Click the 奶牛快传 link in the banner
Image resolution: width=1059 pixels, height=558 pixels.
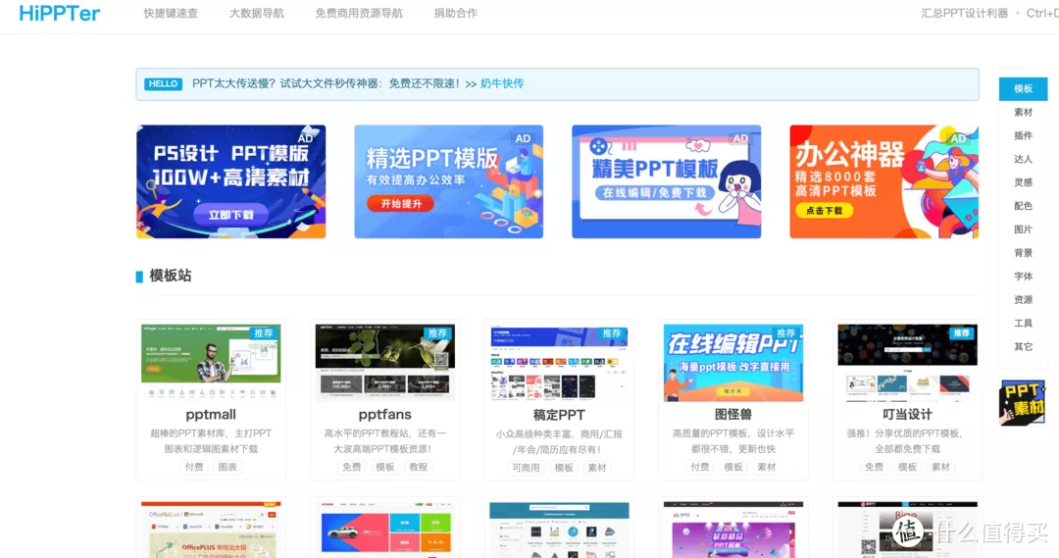pos(502,83)
